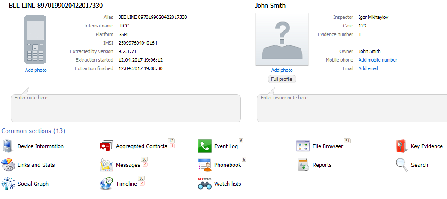
Task: Click the red badge 1 on Aggregated Contacts
Action: (x=172, y=146)
